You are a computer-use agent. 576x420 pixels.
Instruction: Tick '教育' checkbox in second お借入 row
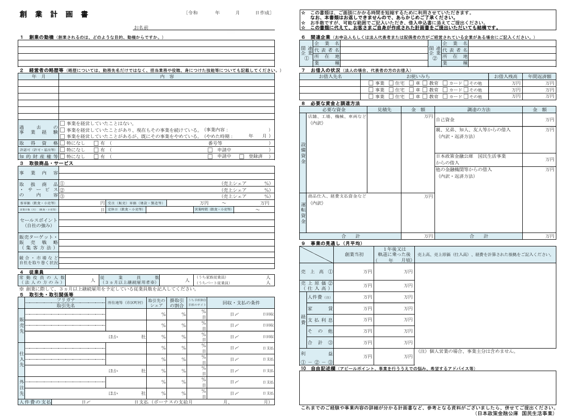424,90
